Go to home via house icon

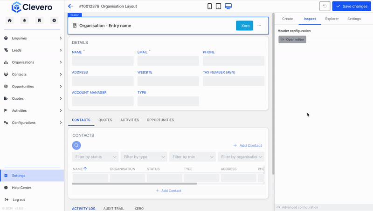coord(10,20)
